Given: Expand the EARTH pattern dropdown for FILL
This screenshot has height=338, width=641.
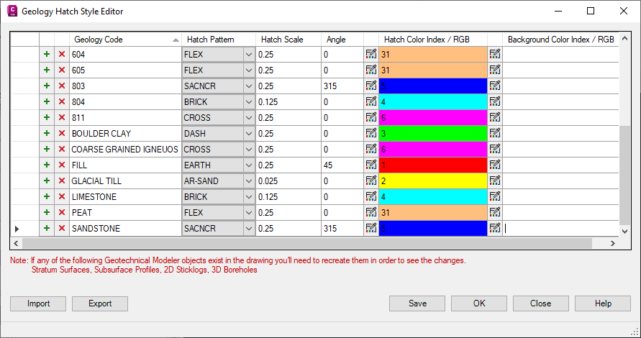Looking at the screenshot, I should click(249, 165).
